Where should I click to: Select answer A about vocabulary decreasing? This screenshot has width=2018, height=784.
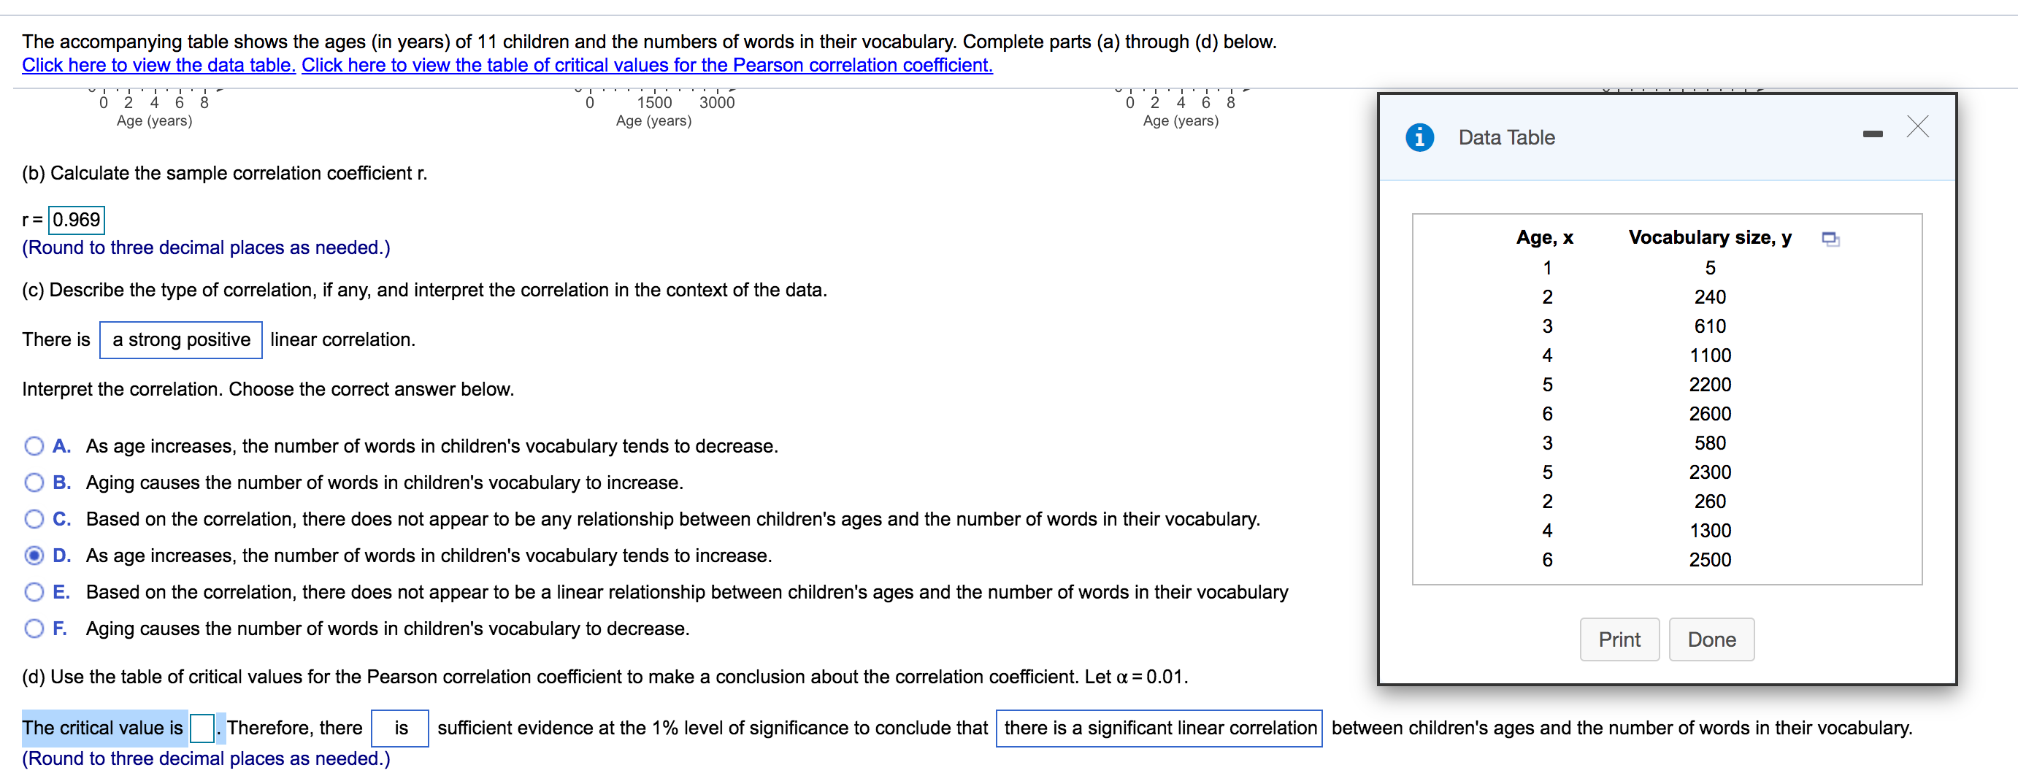click(x=34, y=445)
